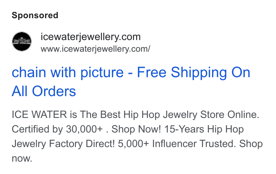Click the word "picture" in the headline
The height and width of the screenshot is (174, 276).
pyautogui.click(x=102, y=73)
